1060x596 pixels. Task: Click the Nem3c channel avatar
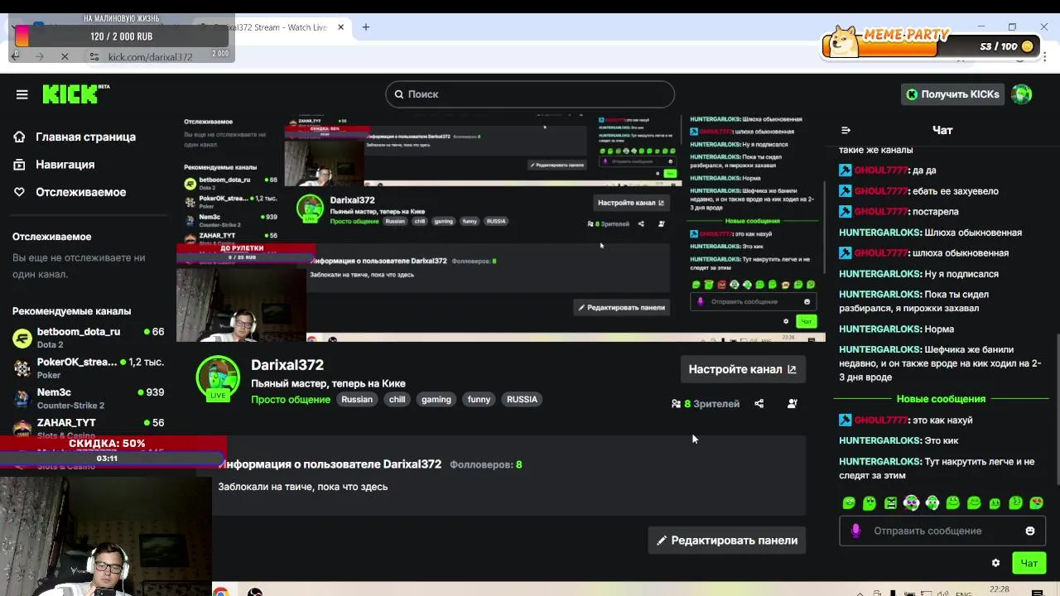[22, 398]
